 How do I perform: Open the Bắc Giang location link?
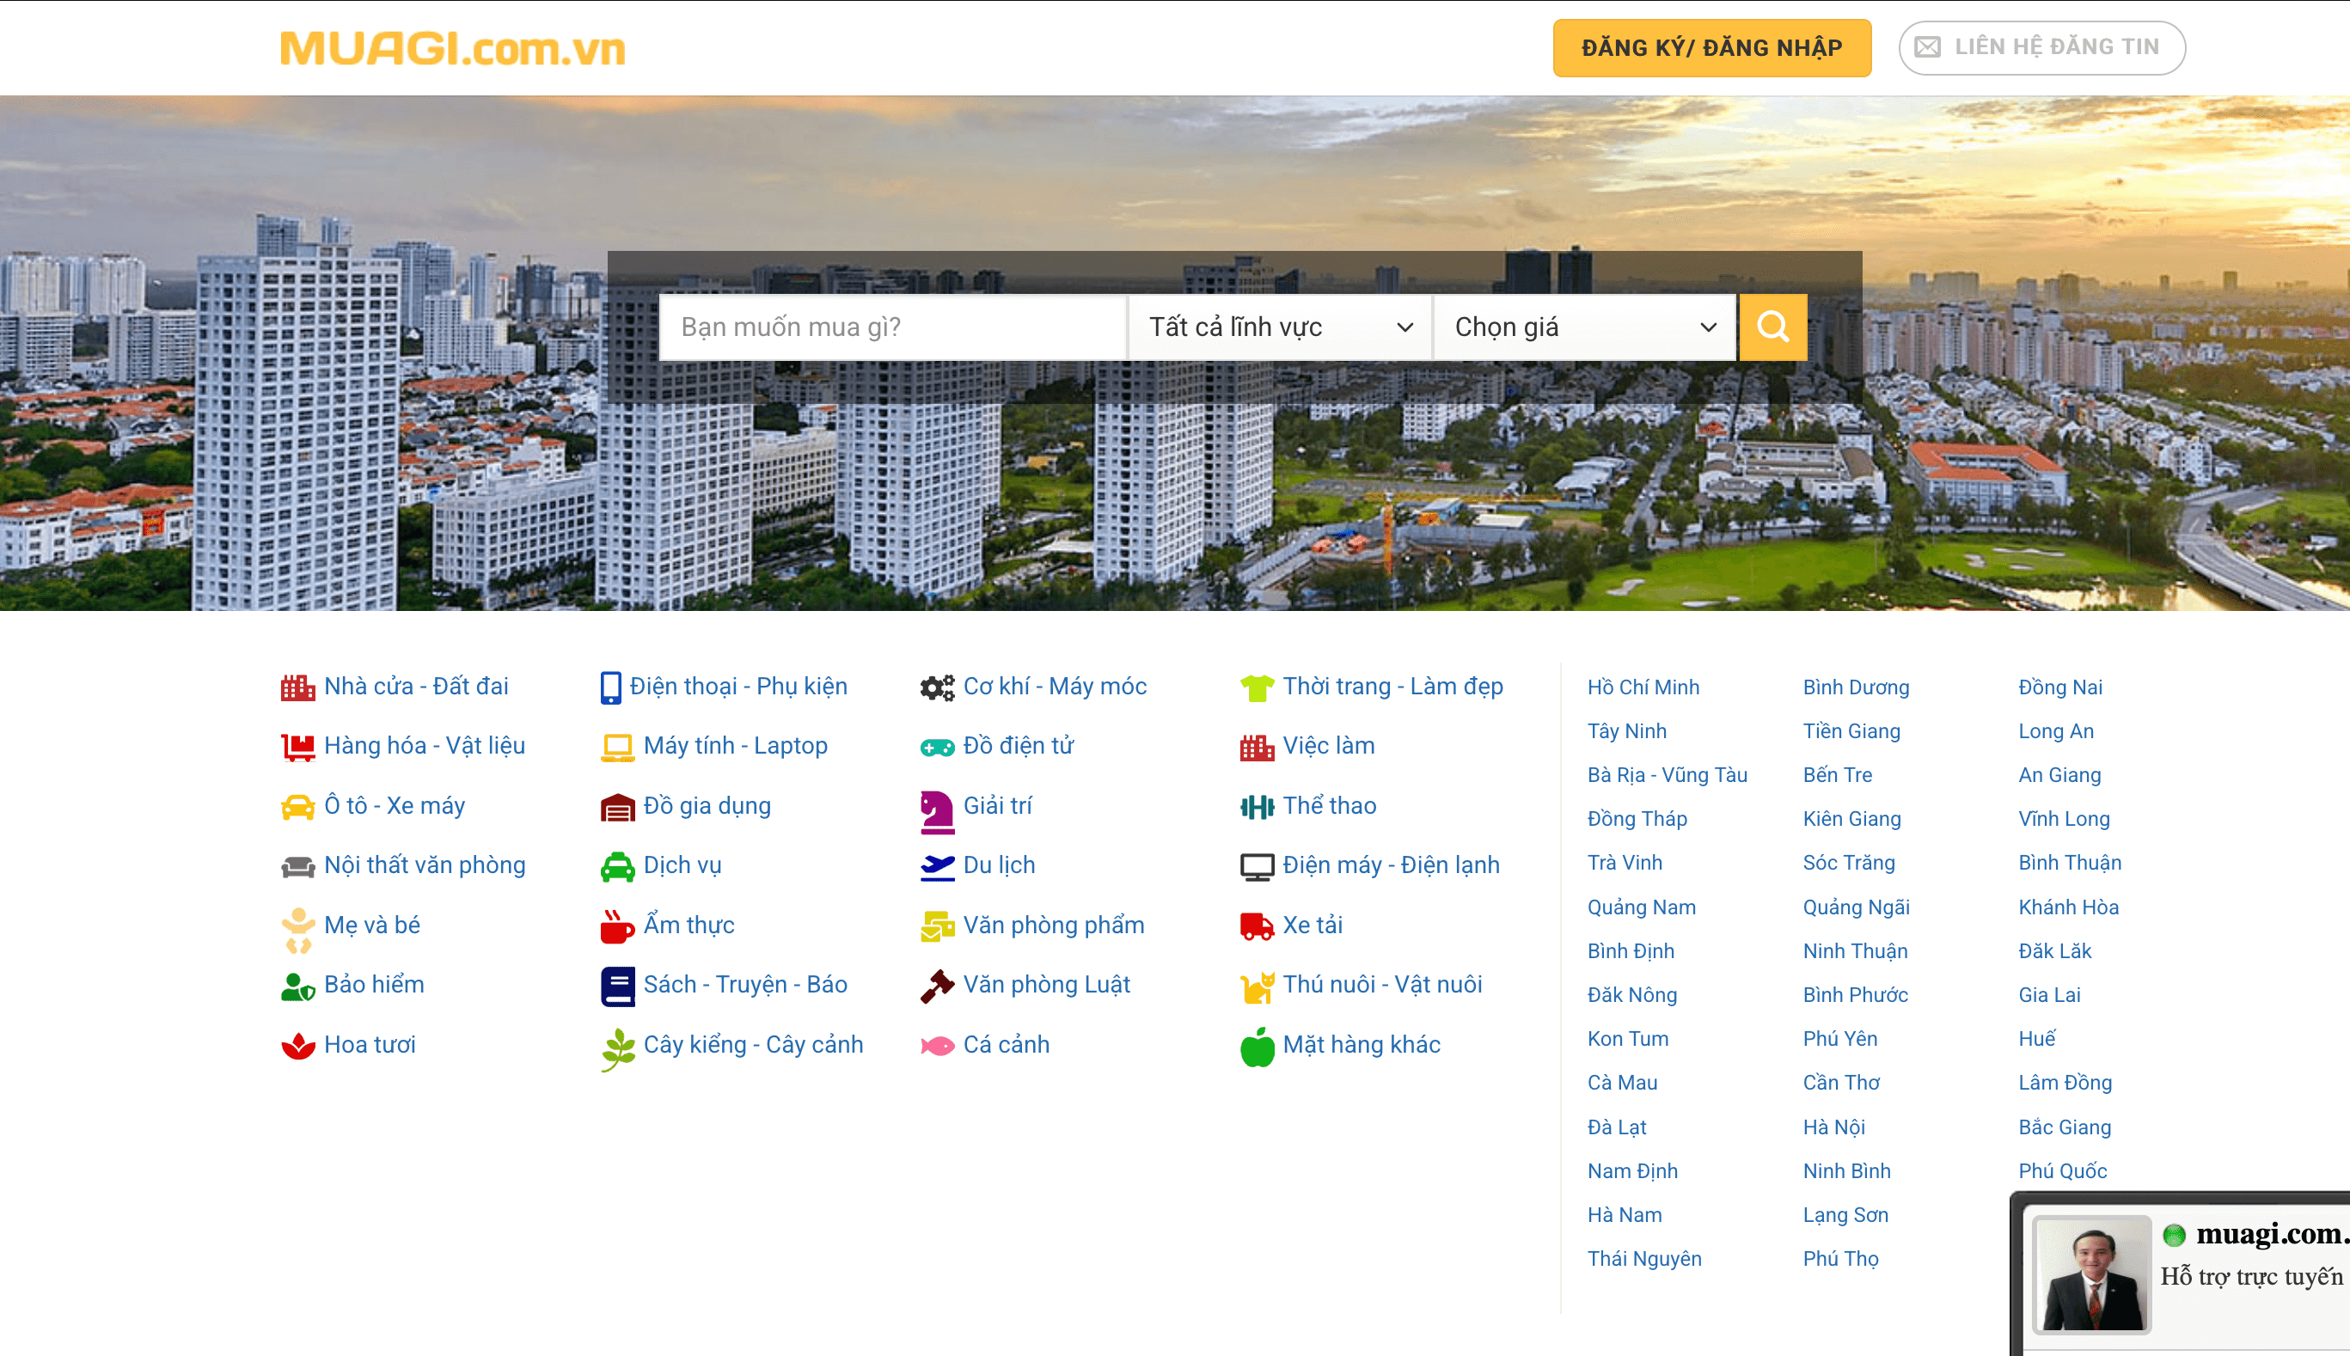pos(2064,1127)
